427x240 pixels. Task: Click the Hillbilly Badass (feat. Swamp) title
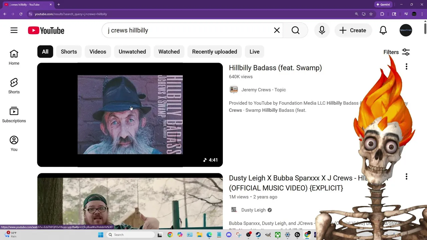click(275, 68)
